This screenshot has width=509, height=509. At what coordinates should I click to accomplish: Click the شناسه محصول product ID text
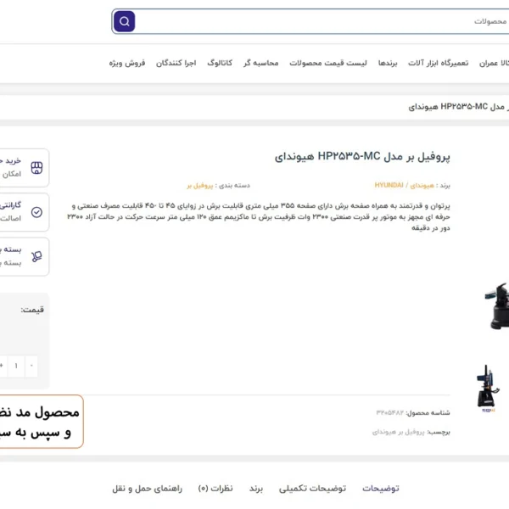(413, 412)
